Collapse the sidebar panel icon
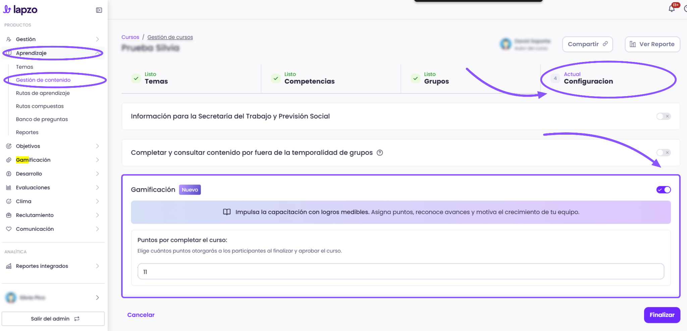 pyautogui.click(x=99, y=10)
